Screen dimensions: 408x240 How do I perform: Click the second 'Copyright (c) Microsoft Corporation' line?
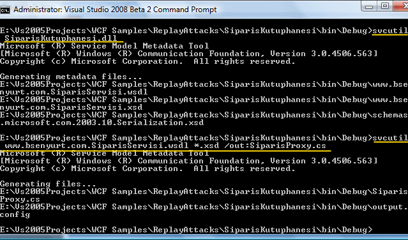pos(147,169)
